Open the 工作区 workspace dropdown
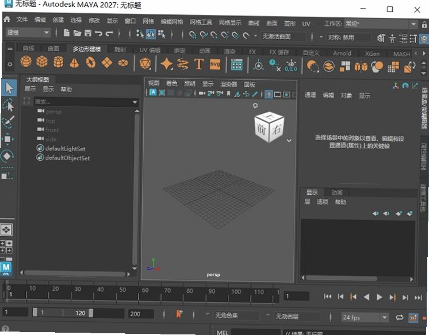The height and width of the screenshot is (335, 429). point(381,24)
